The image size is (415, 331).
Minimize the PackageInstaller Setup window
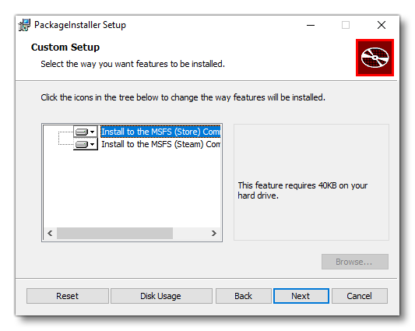pos(311,25)
